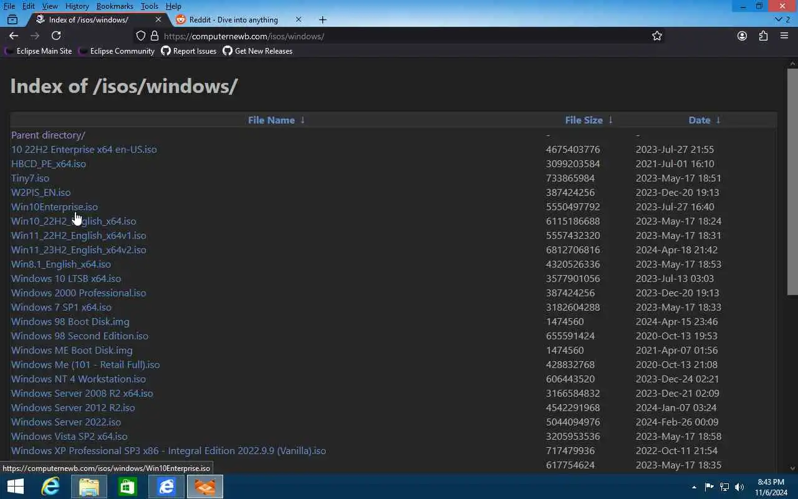This screenshot has height=499, width=798.
Task: Download Windows 7 SP1 x64.iso
Action: click(x=61, y=307)
